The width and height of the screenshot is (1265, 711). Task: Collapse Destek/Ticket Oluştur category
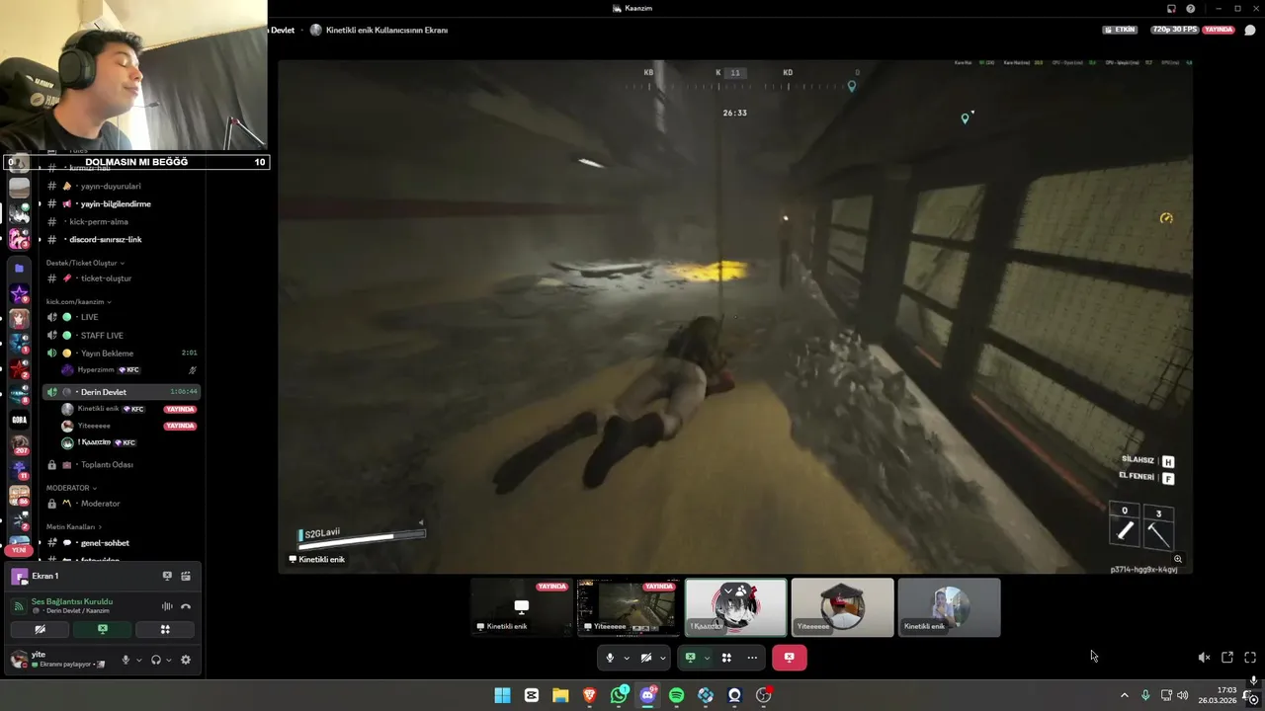coord(85,263)
